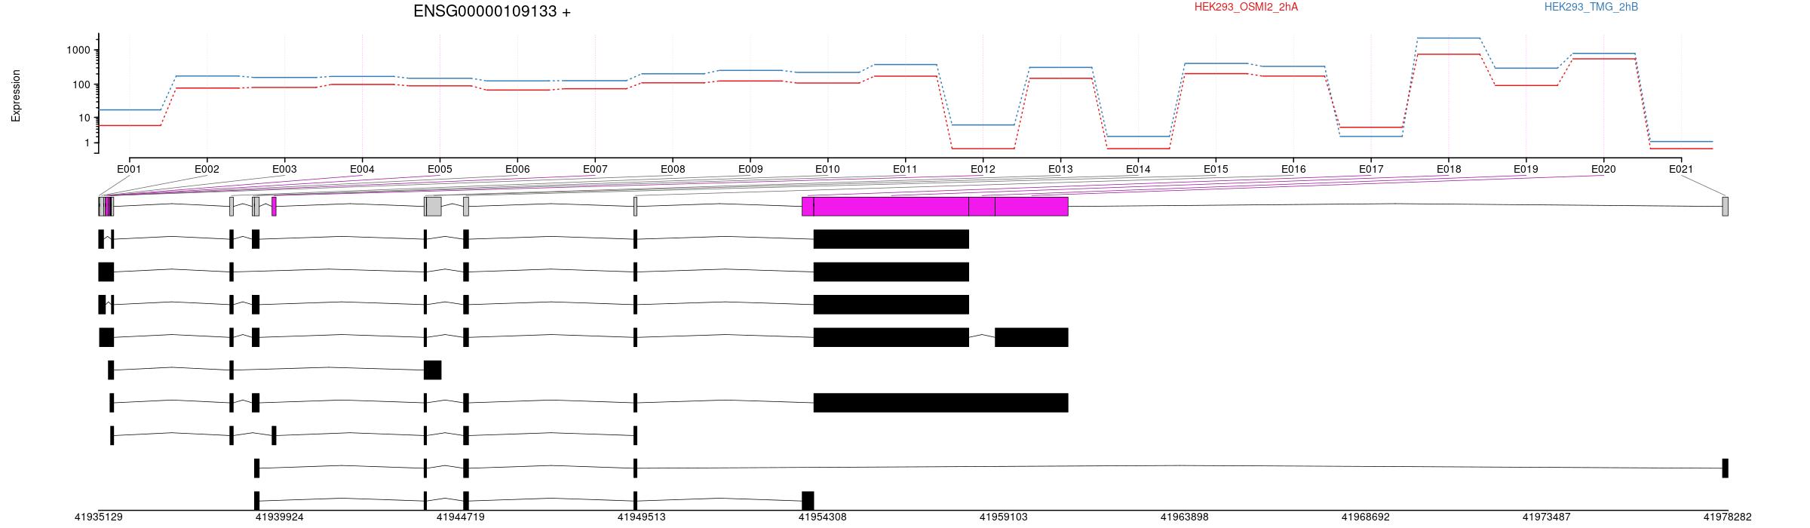1810x528 pixels.
Task: Click exon bin label E001
Action: 129,169
